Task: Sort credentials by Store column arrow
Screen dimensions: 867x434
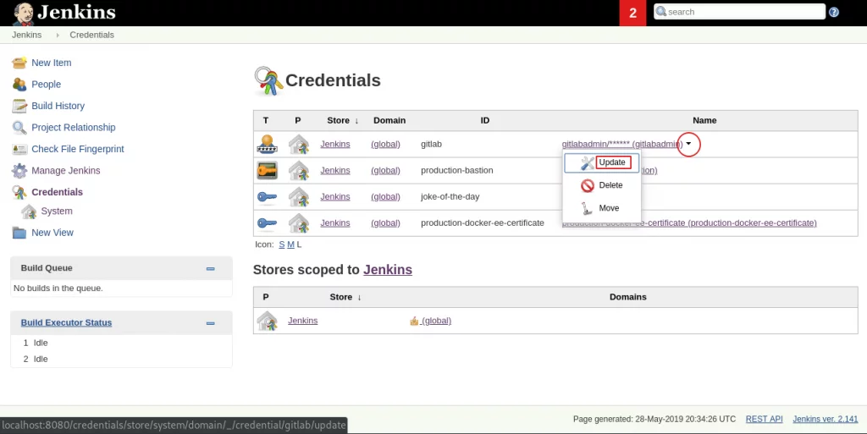Action: coord(356,120)
